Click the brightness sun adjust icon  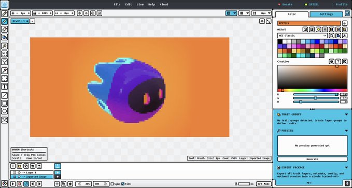pos(318,30)
